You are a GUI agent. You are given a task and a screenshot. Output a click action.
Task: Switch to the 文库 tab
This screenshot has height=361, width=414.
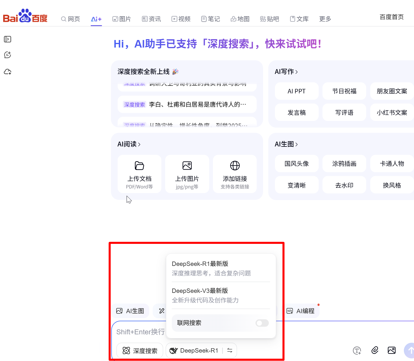(299, 19)
